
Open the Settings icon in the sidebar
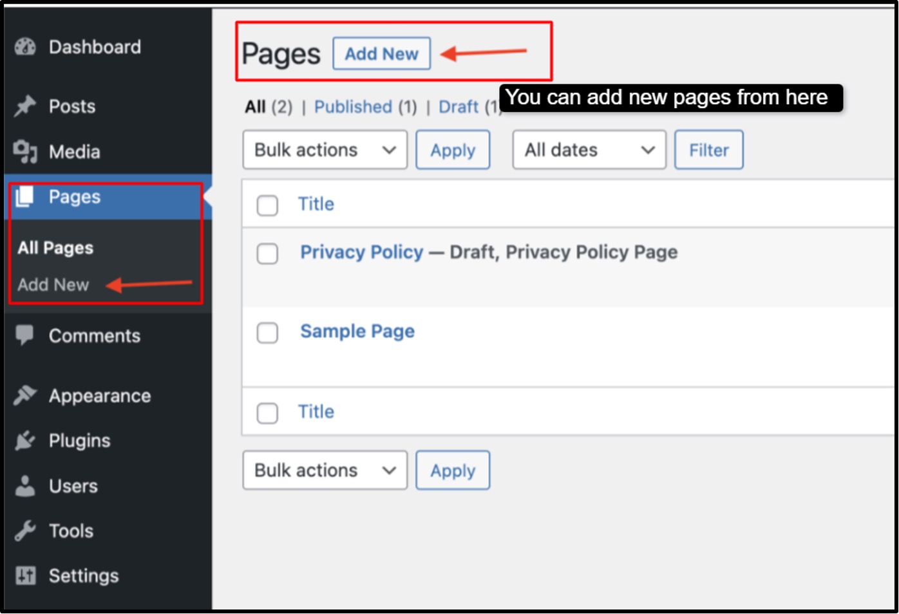24,575
